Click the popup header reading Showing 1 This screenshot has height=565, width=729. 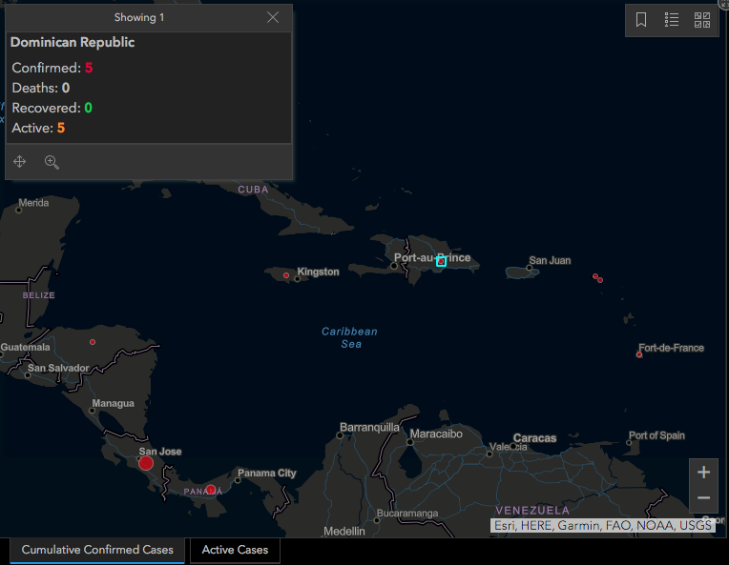pyautogui.click(x=139, y=17)
